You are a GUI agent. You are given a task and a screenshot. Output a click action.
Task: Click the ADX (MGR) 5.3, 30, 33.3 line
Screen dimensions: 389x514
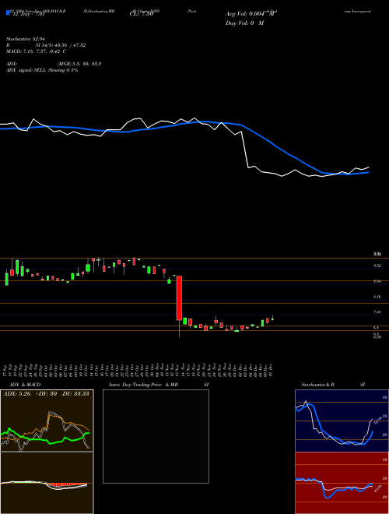pyautogui.click(x=54, y=64)
